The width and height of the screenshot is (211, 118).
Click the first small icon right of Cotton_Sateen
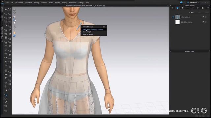coord(203,17)
